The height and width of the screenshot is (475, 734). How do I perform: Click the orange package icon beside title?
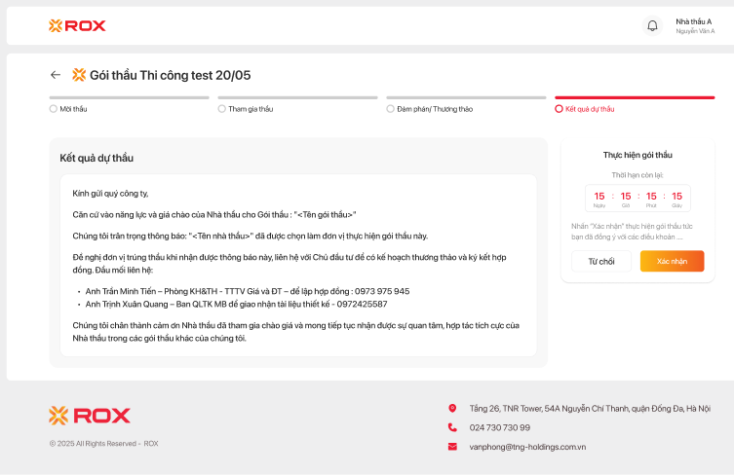click(x=79, y=75)
